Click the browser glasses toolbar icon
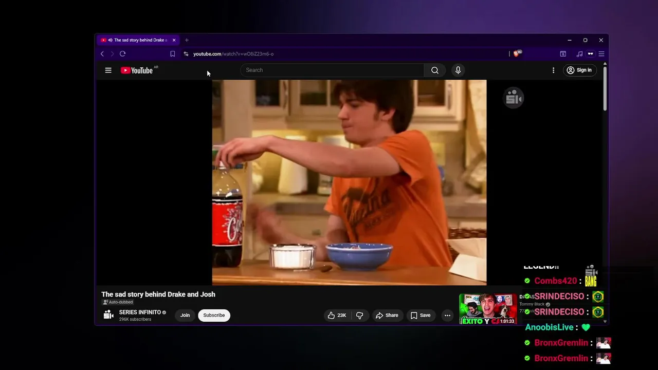658x370 pixels. (590, 54)
